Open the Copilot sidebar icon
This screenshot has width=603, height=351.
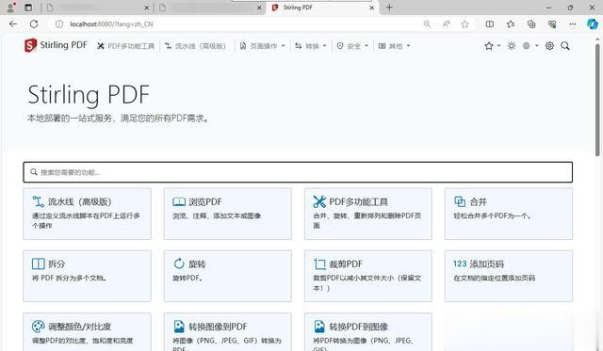(593, 24)
